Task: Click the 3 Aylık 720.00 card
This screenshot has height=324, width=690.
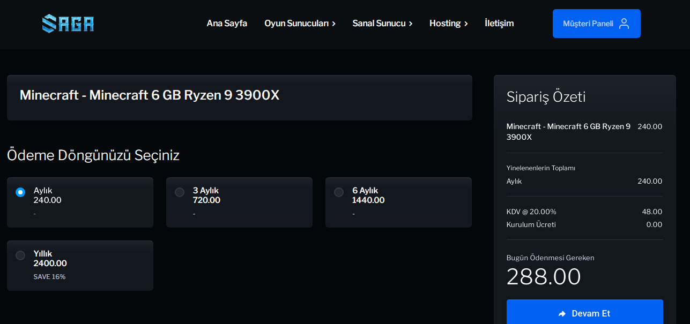Action: pyautogui.click(x=239, y=202)
